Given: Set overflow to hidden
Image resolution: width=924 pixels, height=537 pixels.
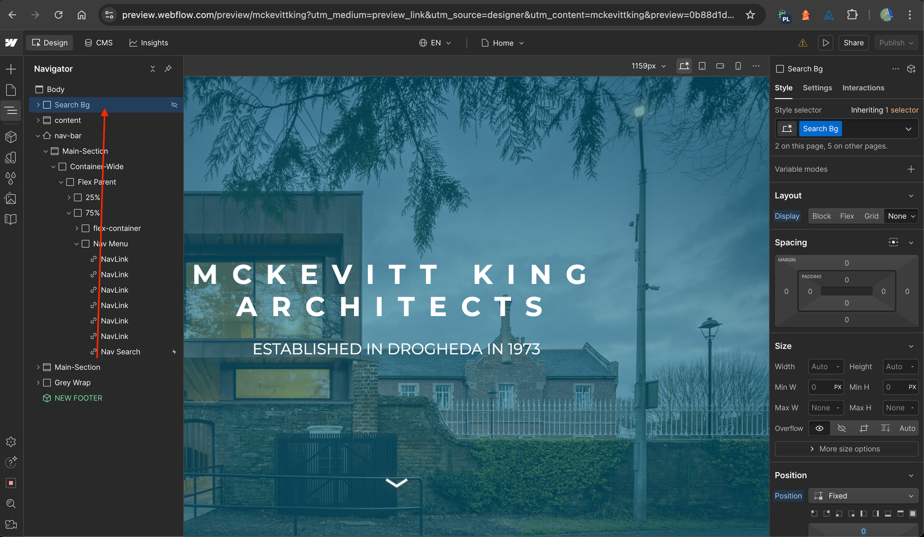Looking at the screenshot, I should click(841, 428).
